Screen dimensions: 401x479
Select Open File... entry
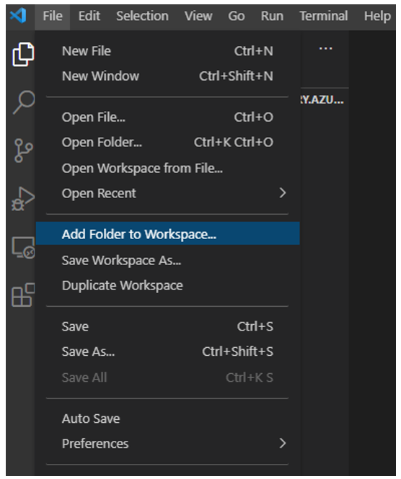click(167, 117)
